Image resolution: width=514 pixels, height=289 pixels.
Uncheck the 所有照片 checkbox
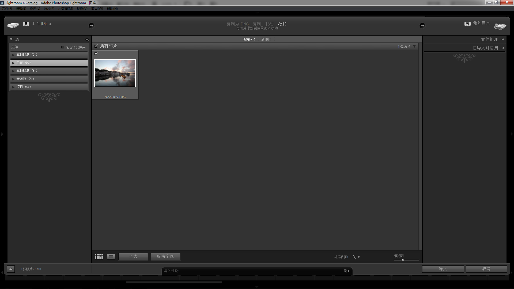click(96, 46)
